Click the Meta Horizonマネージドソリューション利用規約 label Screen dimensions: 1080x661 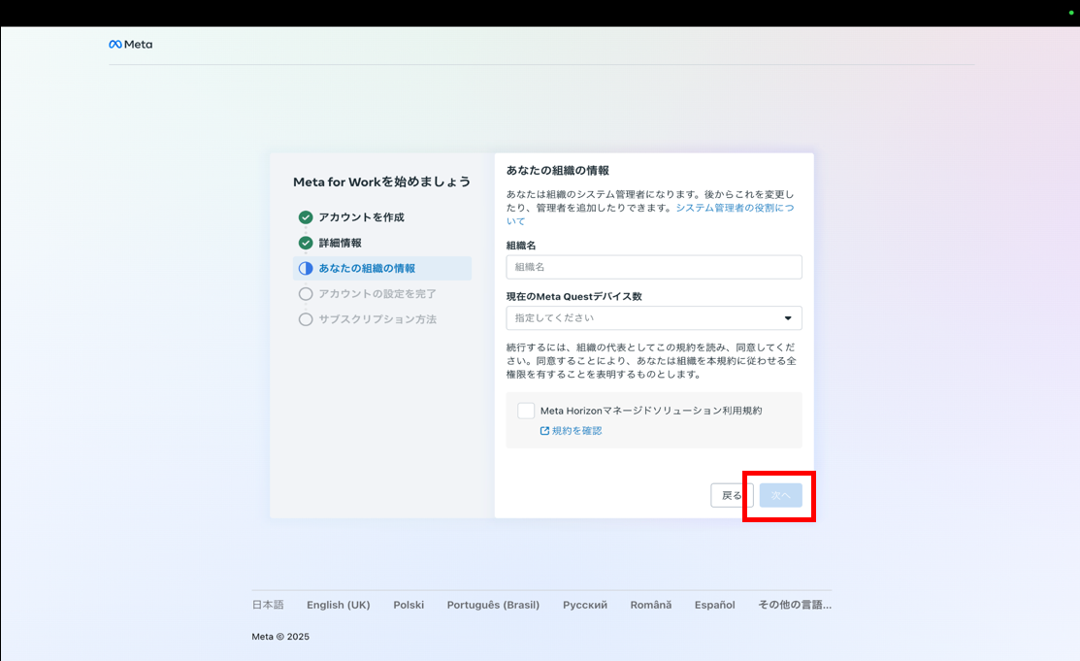[x=651, y=411]
